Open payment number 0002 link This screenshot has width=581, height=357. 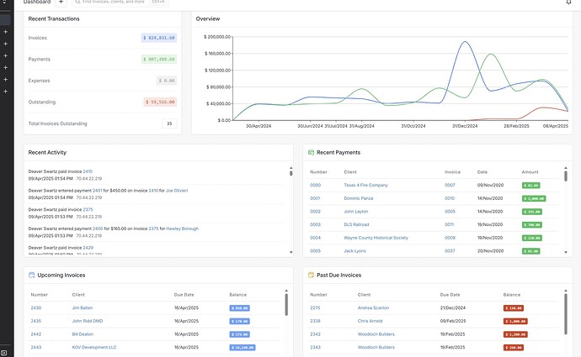(x=315, y=212)
